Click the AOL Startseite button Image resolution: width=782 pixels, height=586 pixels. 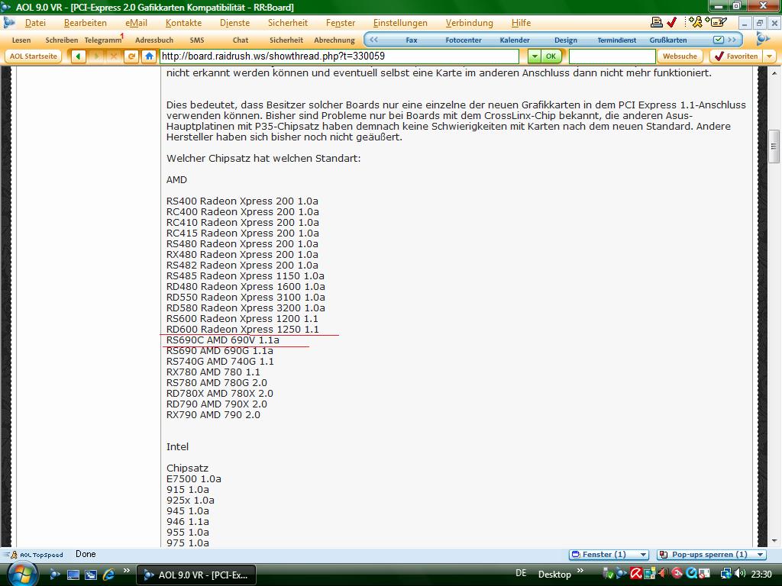(x=34, y=56)
